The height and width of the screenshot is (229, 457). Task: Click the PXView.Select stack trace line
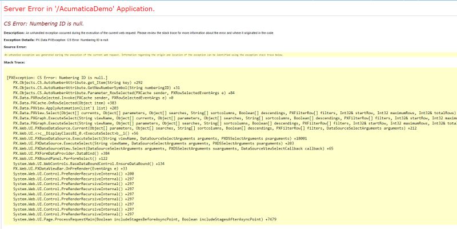(x=235, y=113)
